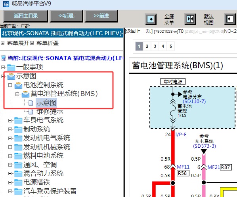Screen dimensions: 237x197
Task: Expand the 混合动力系统 node
Action: coord(10,173)
